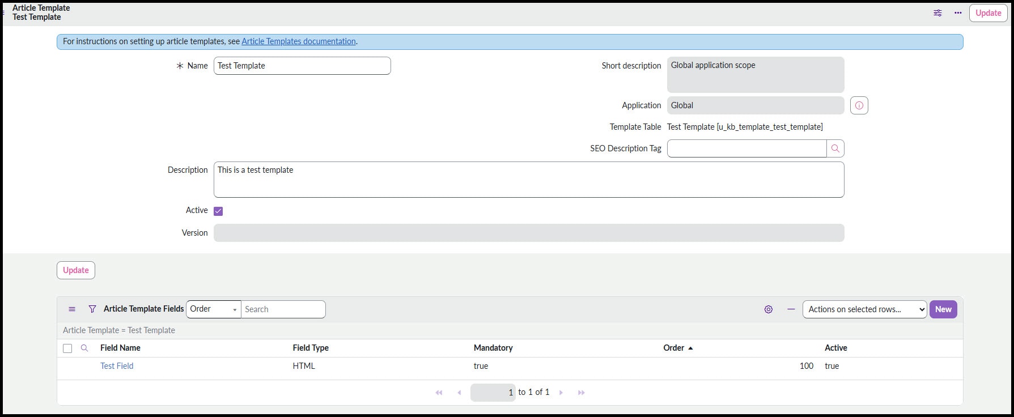The height and width of the screenshot is (417, 1014).
Task: Click the list Search box
Action: 283,309
